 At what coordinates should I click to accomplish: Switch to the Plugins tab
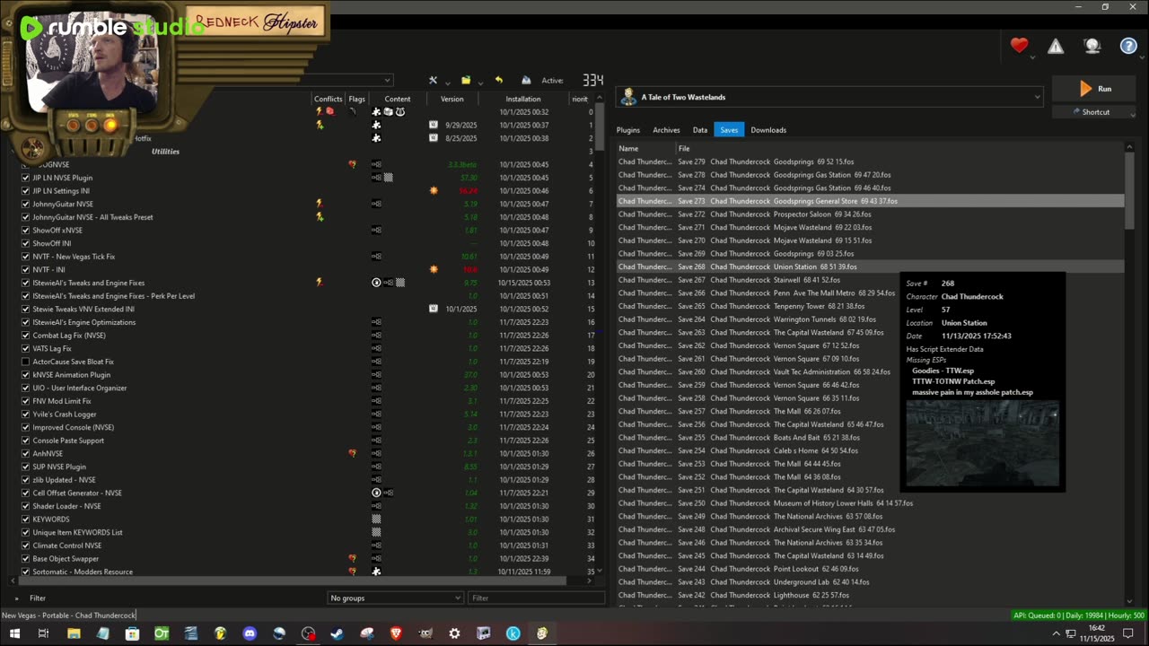[628, 130]
